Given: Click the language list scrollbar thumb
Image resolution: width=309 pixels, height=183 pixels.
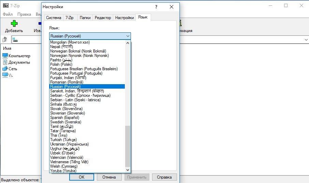Looking at the screenshot, I should click(128, 146).
